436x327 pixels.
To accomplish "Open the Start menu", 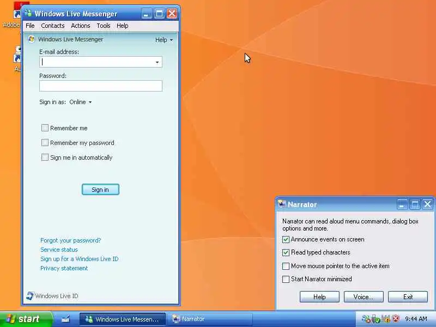I will pyautogui.click(x=26, y=319).
